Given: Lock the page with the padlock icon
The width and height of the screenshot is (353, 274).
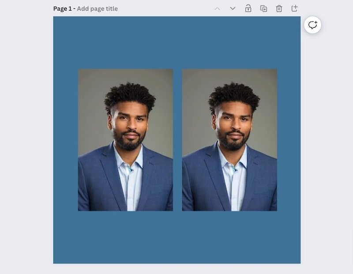Looking at the screenshot, I should click(x=248, y=8).
